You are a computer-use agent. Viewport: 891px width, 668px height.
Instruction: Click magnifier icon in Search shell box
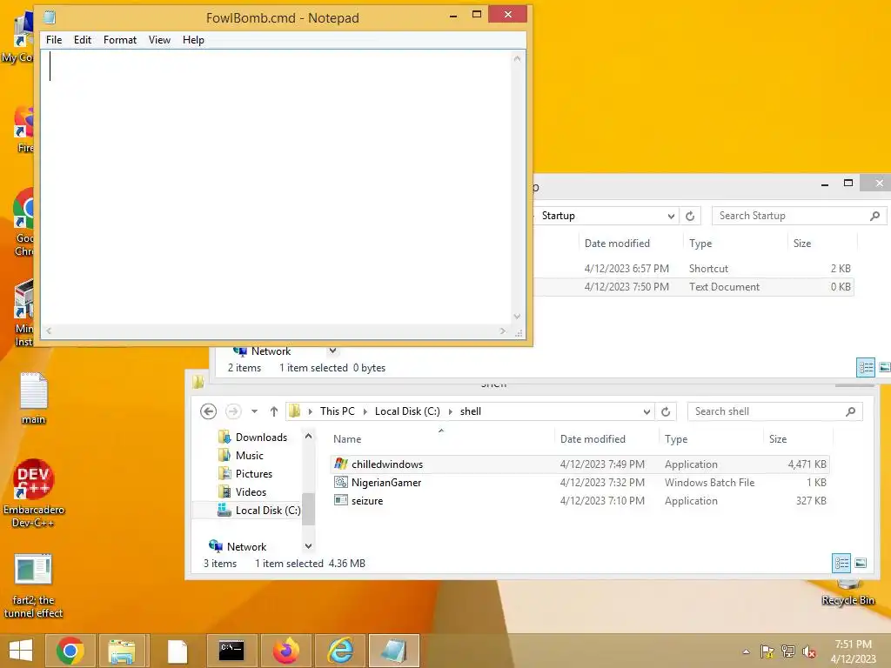pyautogui.click(x=850, y=411)
